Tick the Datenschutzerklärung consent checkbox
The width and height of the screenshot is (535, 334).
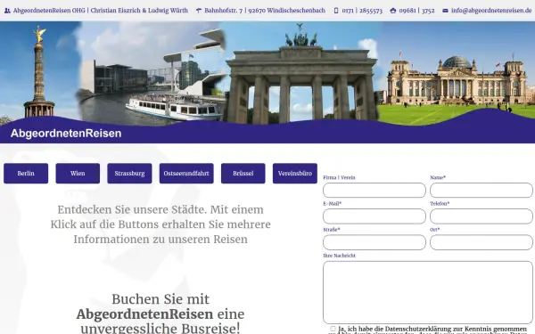(333, 329)
